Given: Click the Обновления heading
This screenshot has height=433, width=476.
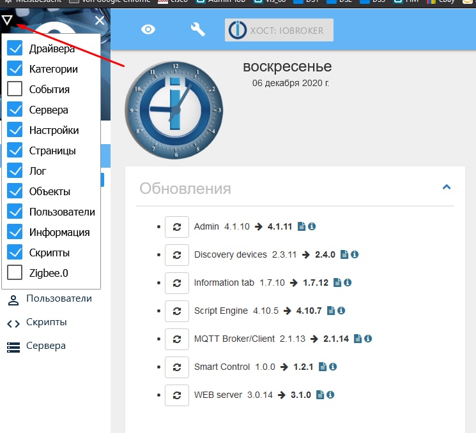Looking at the screenshot, I should (185, 189).
